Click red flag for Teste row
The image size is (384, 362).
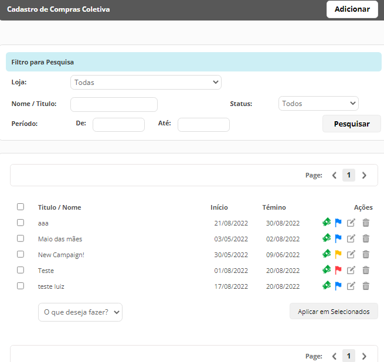[338, 270]
